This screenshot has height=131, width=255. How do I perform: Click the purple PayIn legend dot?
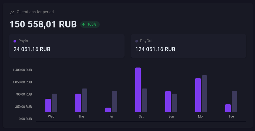click(15, 41)
